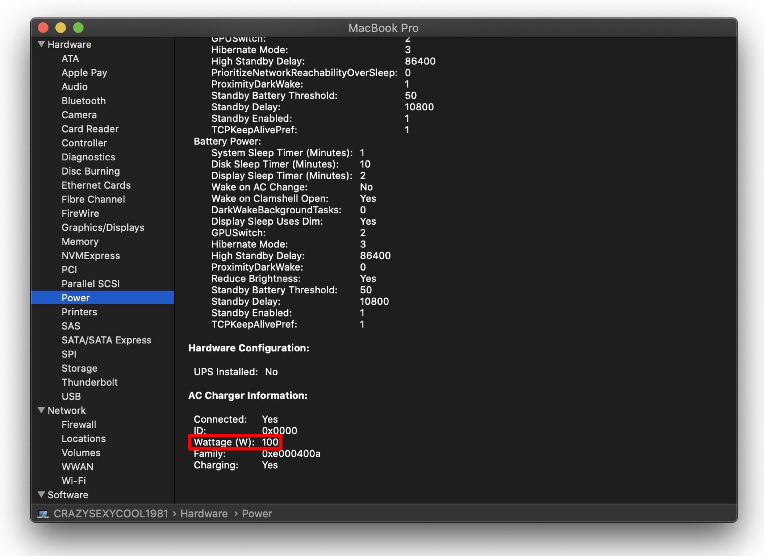Image resolution: width=764 pixels, height=556 pixels.
Task: Click Reduce Brightness label
Action: (x=256, y=279)
